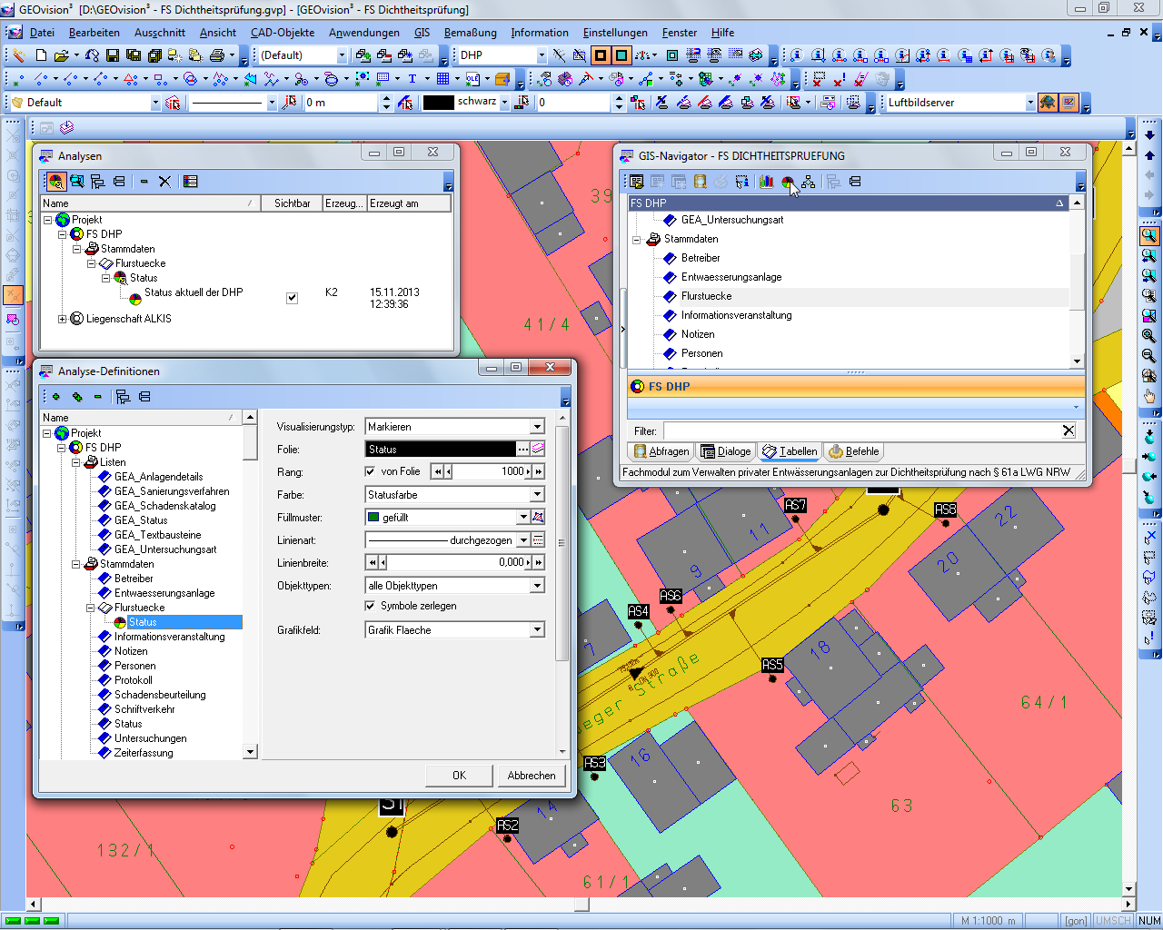Open the Grafikfeld dropdown
The width and height of the screenshot is (1163, 930).
click(x=537, y=630)
